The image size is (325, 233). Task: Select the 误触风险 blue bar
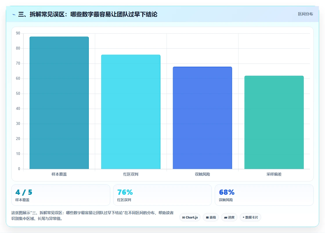point(203,118)
